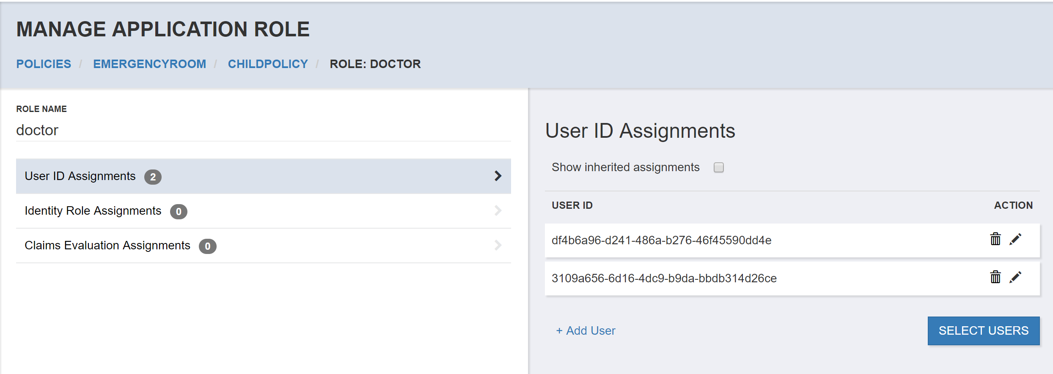The image size is (1053, 374).
Task: Expand Claims Evaluation Assignments chevron
Action: (498, 245)
